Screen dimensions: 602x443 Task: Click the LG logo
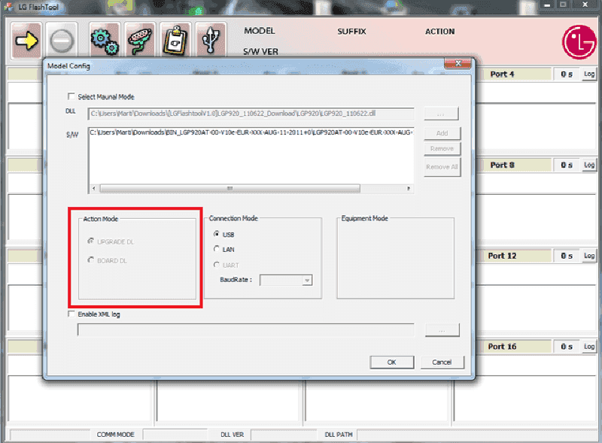coord(579,42)
